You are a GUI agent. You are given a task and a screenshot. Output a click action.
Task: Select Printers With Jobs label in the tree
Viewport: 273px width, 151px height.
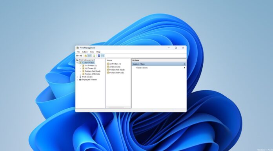pos(93,74)
